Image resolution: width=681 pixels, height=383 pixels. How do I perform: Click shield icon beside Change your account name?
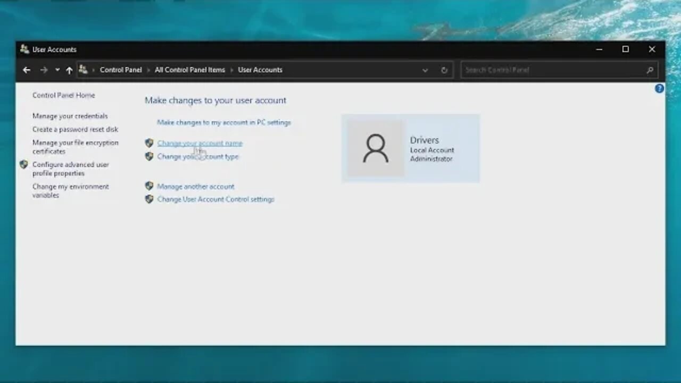click(149, 143)
